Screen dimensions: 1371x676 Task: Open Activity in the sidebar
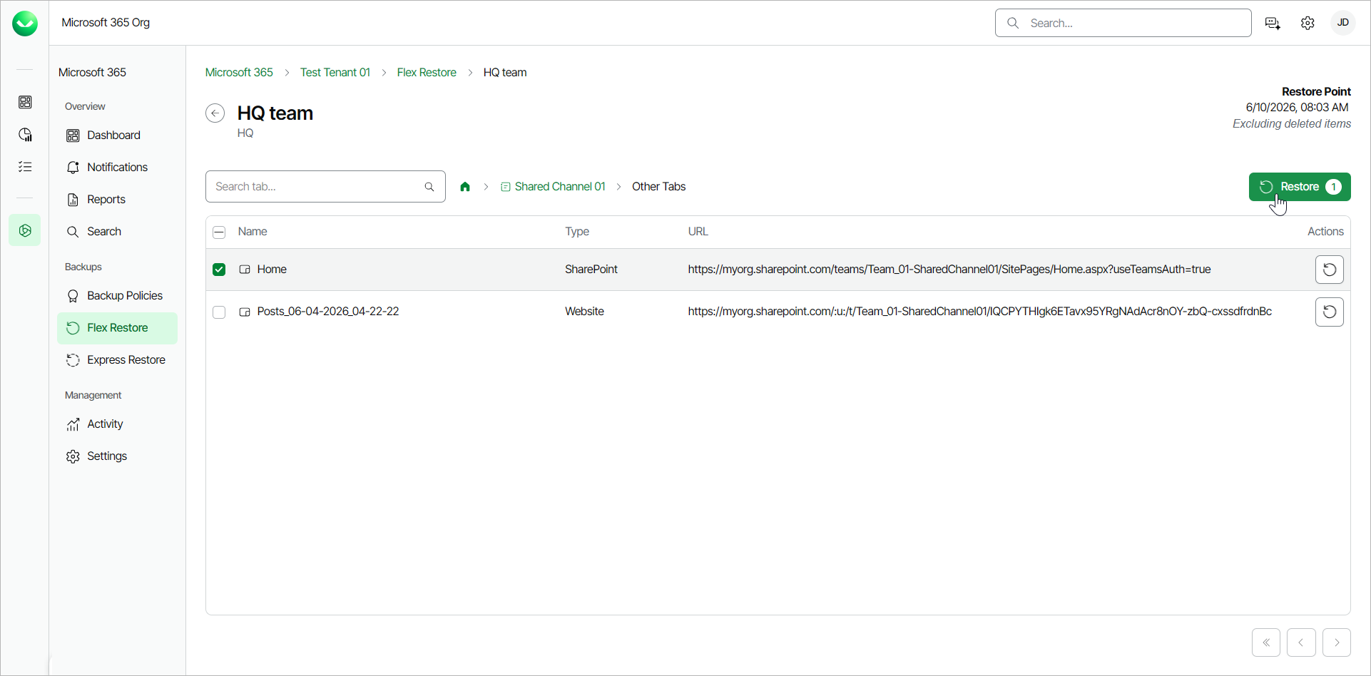117,424
